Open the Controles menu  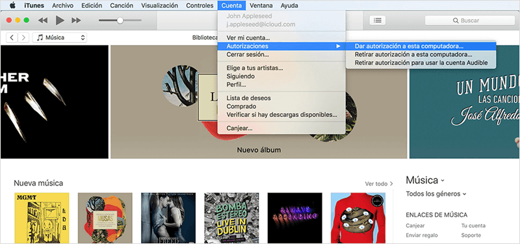[x=200, y=5]
